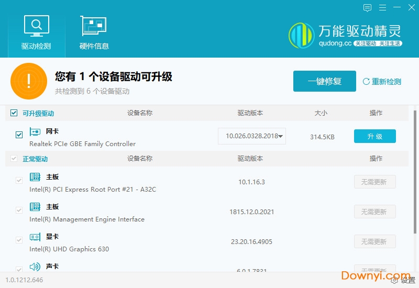This screenshot has height=288, width=419.
Task: Click the settings gear icon (设置)
Action: point(395,280)
